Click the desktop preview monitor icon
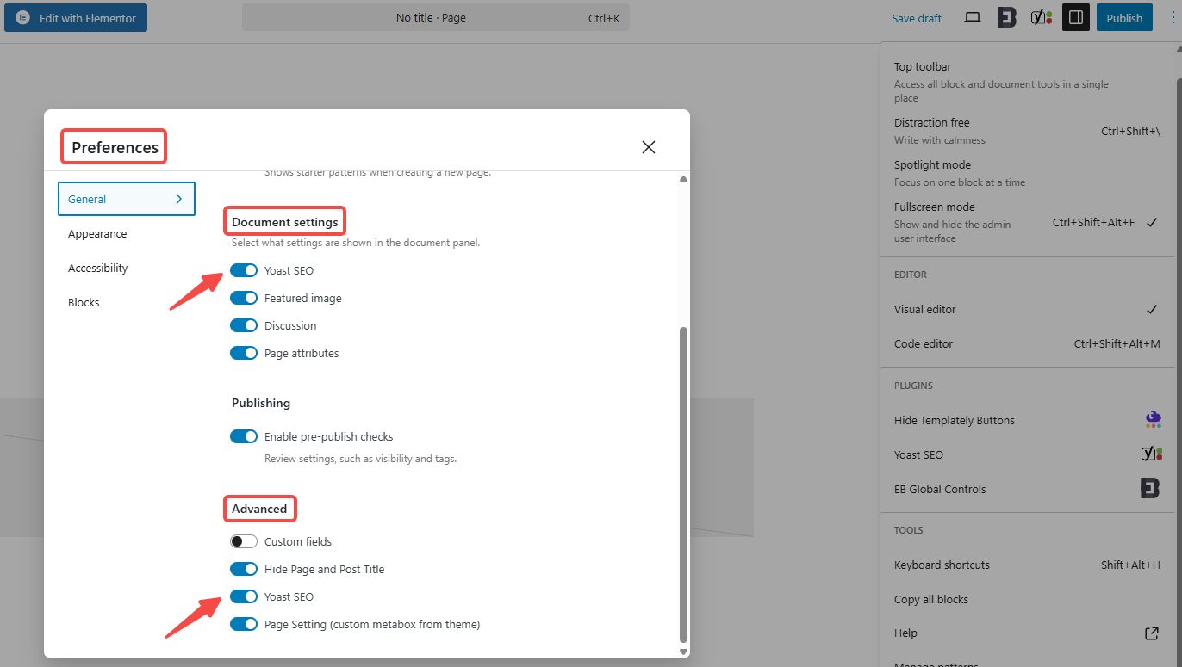 point(973,17)
